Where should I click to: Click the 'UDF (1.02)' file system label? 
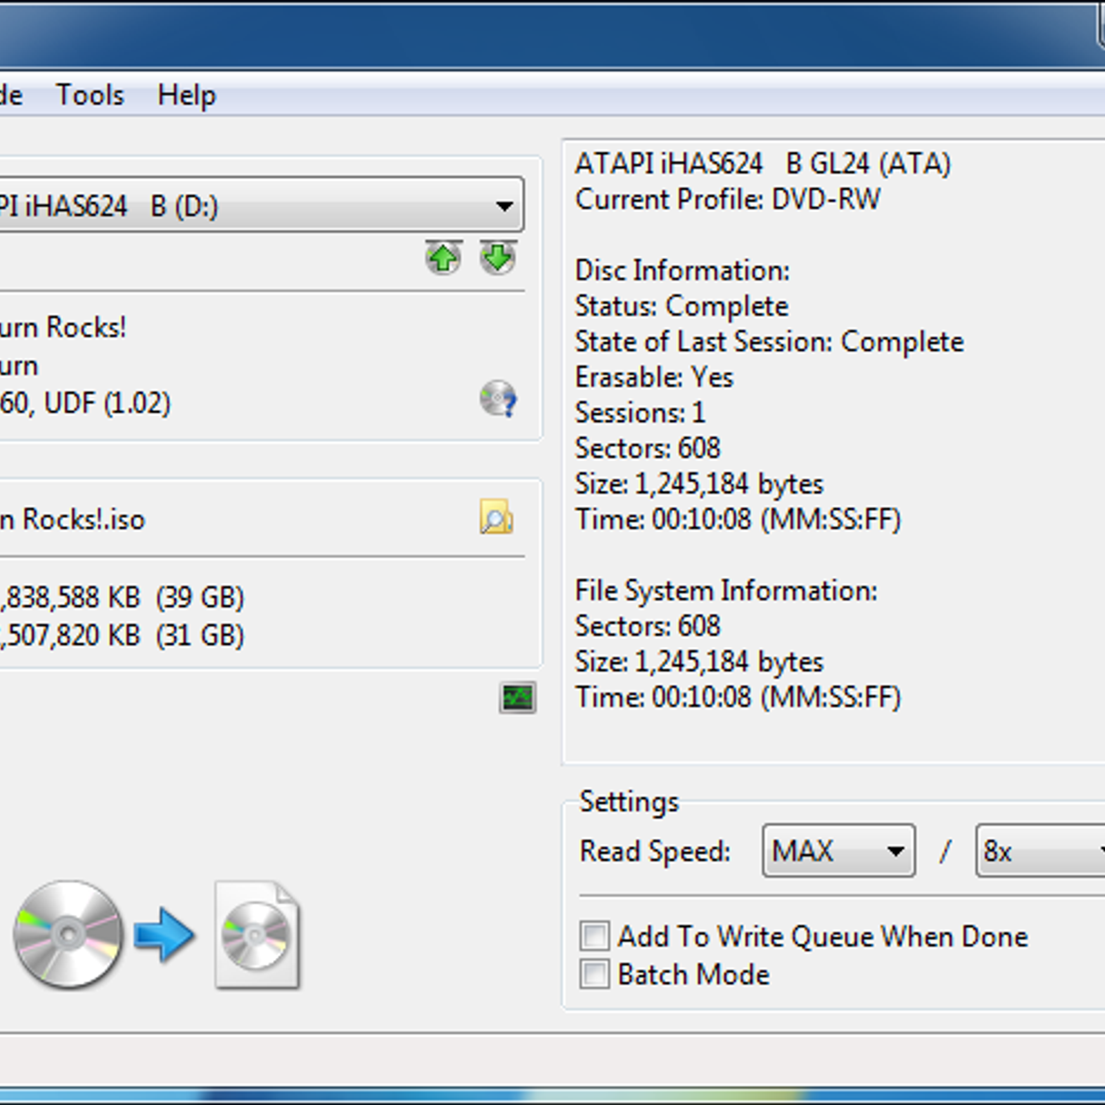pos(107,403)
